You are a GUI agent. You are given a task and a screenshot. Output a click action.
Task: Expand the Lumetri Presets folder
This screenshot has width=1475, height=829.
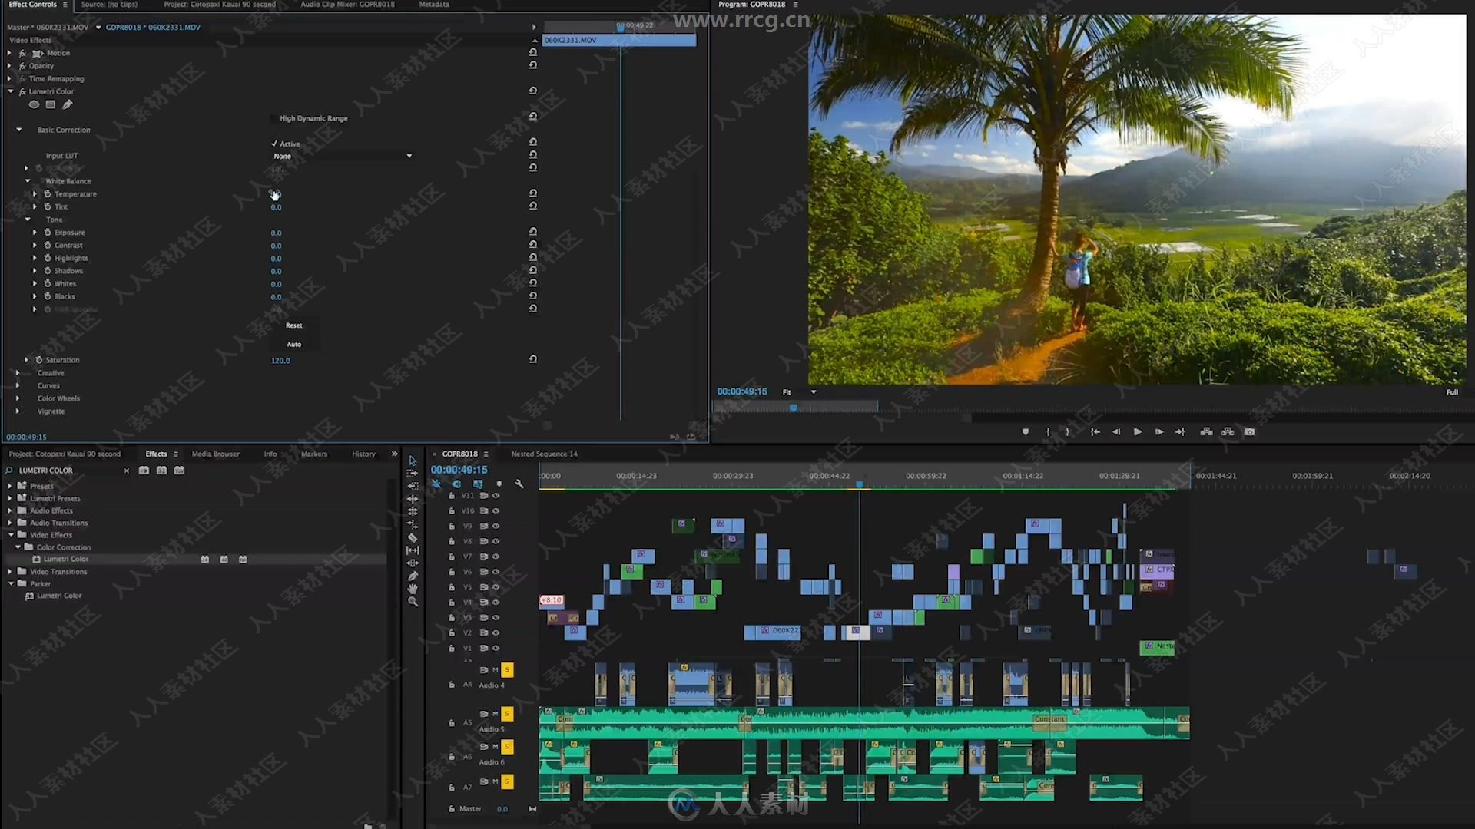tap(10, 498)
